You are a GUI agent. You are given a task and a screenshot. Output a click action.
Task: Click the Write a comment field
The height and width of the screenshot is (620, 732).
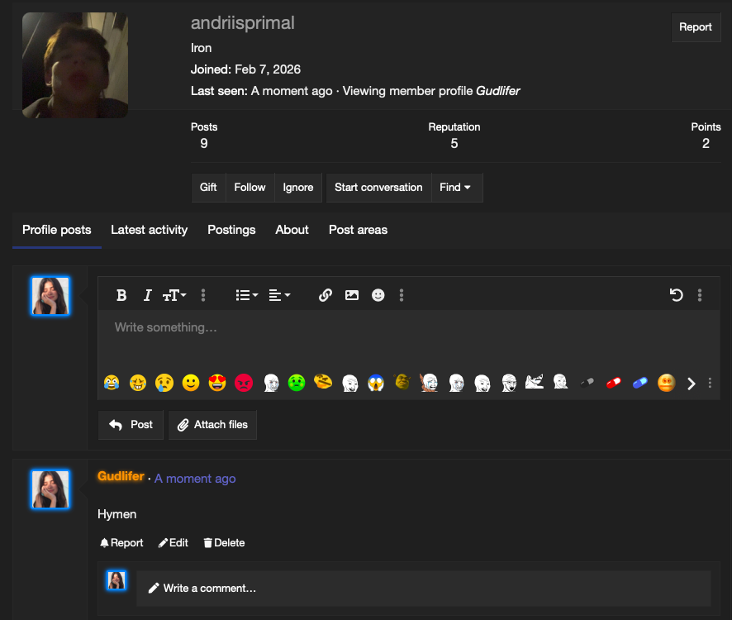424,589
